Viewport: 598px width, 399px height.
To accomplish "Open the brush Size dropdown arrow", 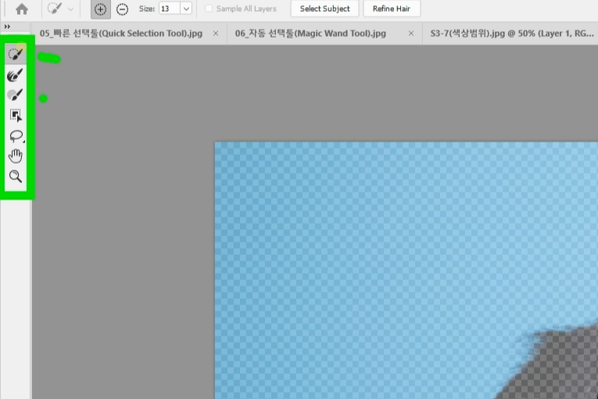I will [x=186, y=9].
